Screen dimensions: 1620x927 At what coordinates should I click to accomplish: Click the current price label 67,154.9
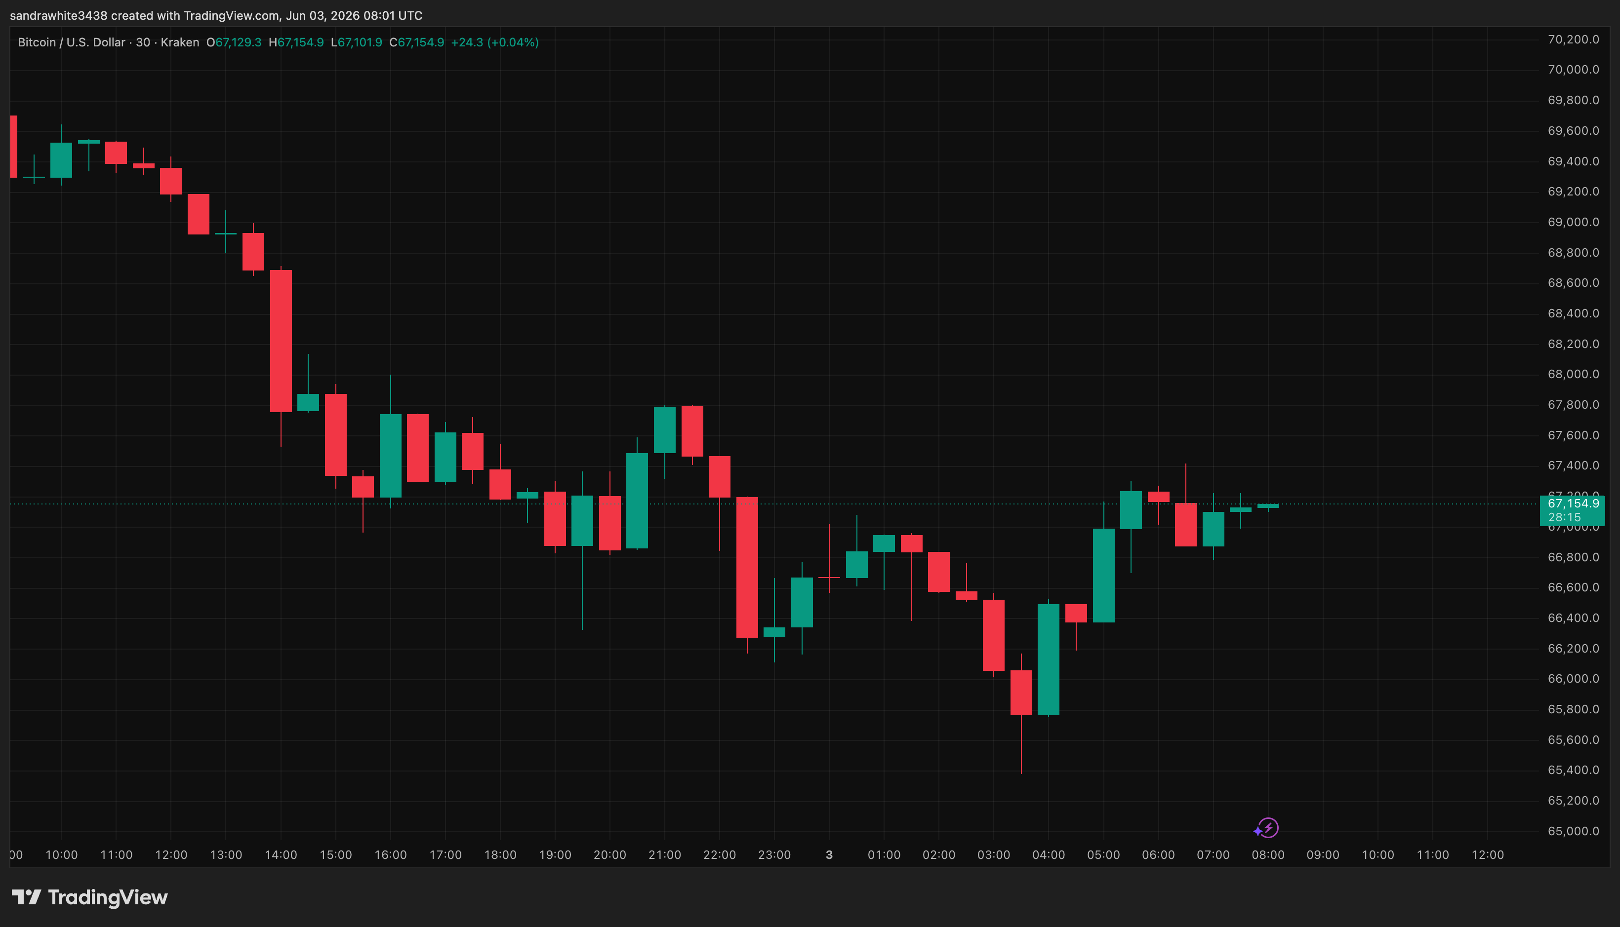(1572, 503)
